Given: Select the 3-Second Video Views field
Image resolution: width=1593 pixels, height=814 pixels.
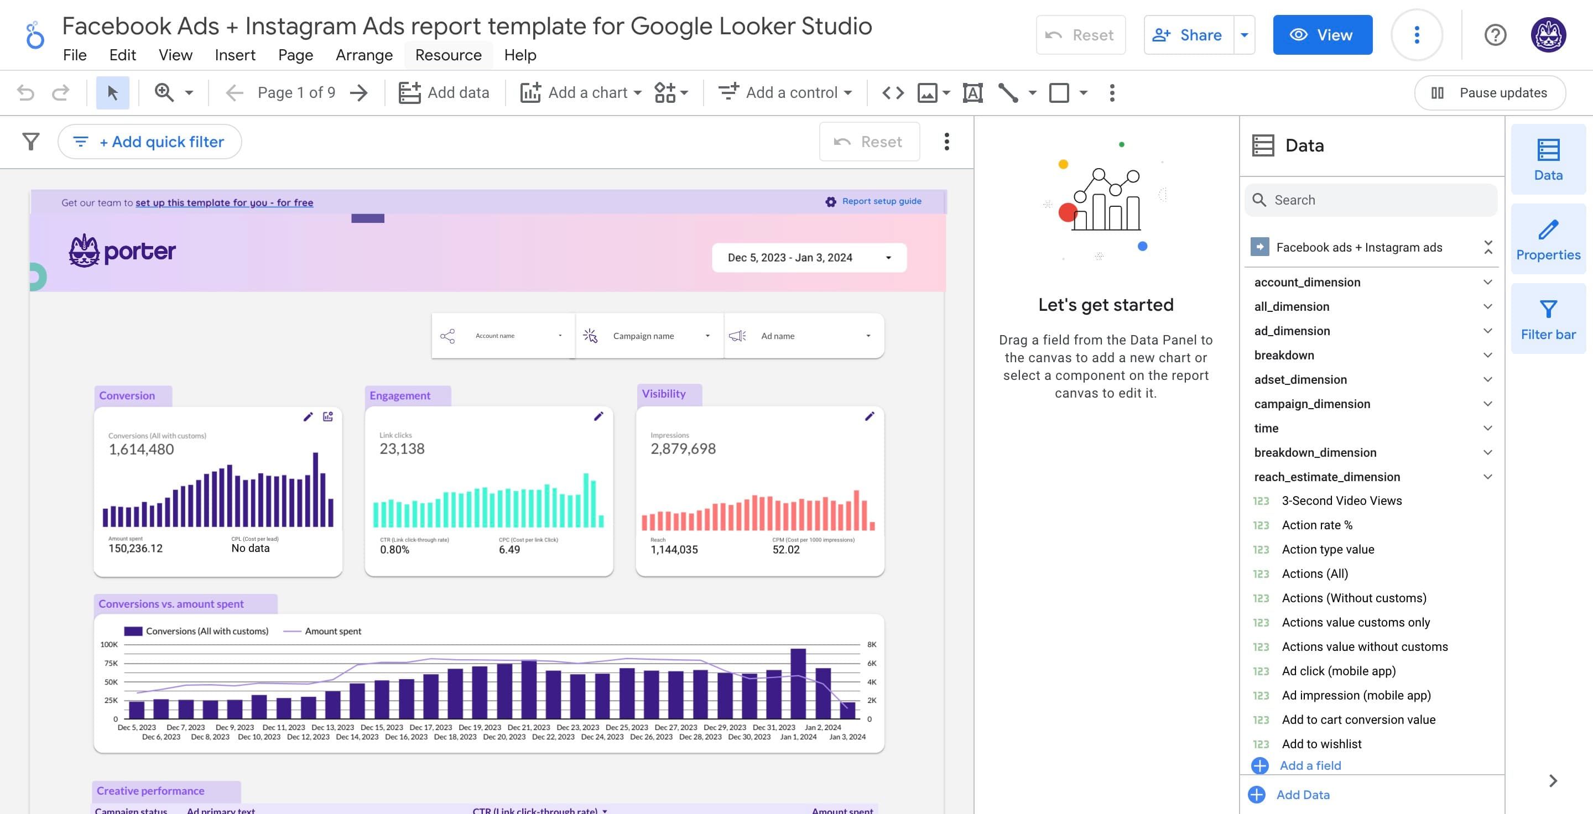Looking at the screenshot, I should (1341, 500).
